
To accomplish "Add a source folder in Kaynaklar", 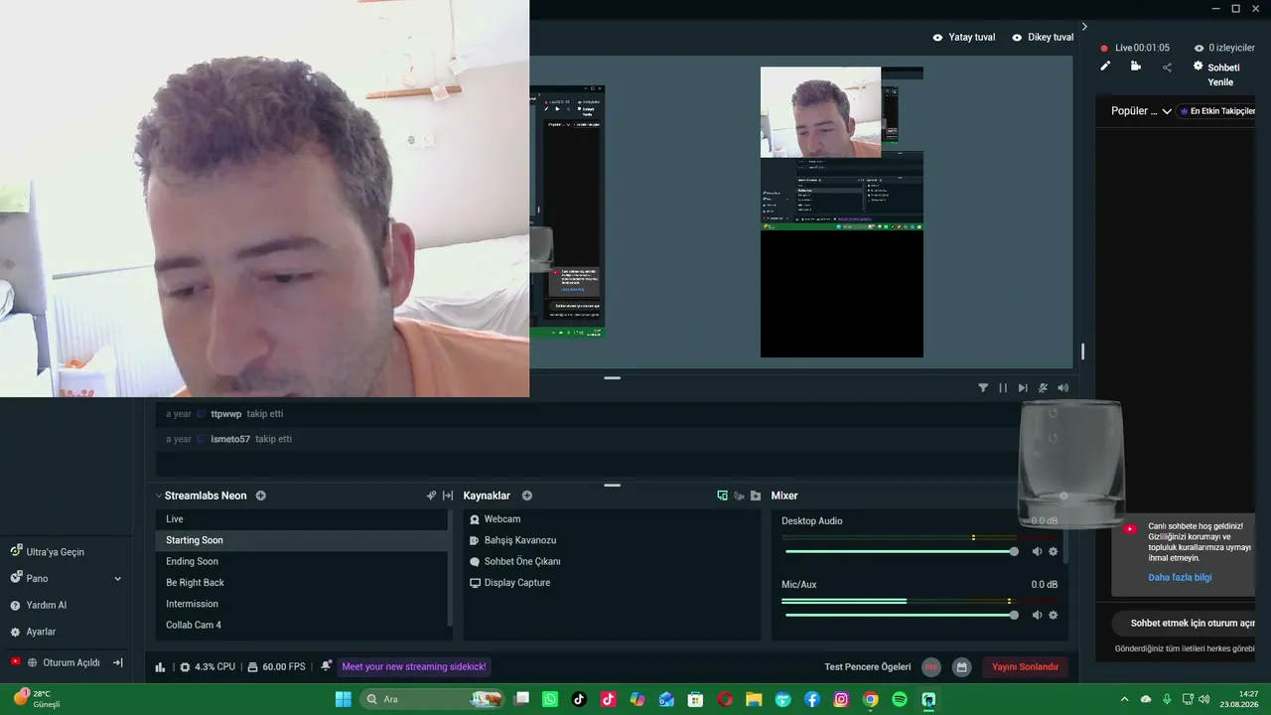I will click(756, 496).
